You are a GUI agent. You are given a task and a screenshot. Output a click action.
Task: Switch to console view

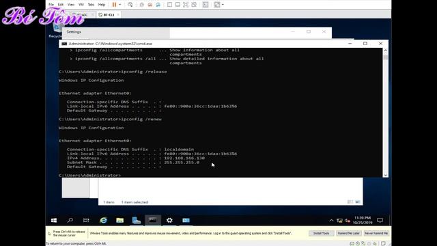coord(206,5)
